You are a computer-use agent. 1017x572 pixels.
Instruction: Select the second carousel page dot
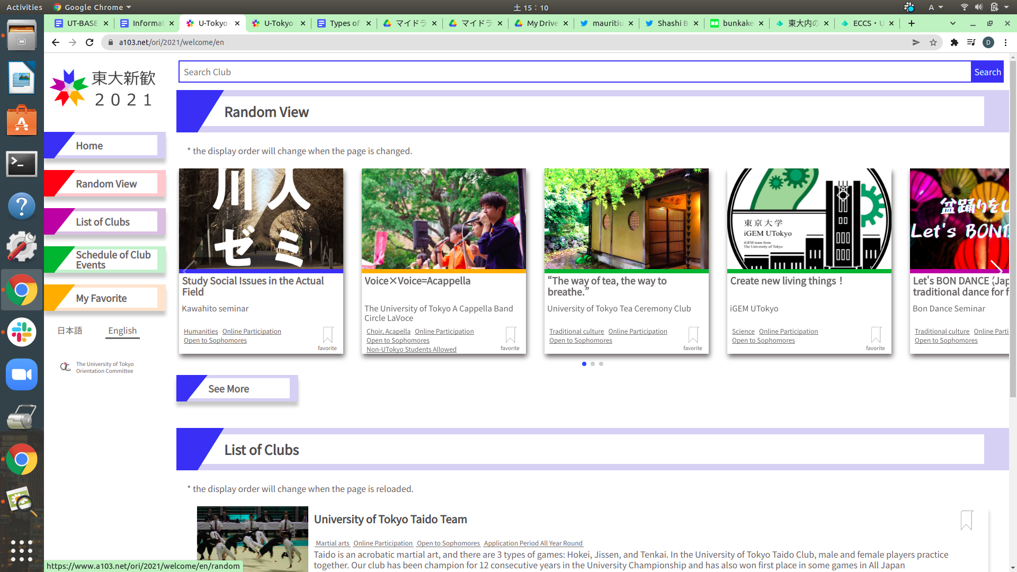tap(593, 364)
